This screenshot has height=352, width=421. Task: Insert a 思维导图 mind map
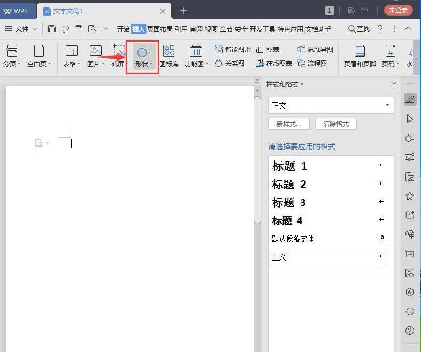315,49
